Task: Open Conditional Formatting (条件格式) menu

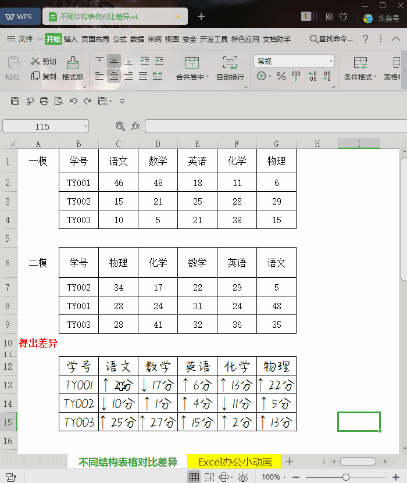Action: (360, 69)
